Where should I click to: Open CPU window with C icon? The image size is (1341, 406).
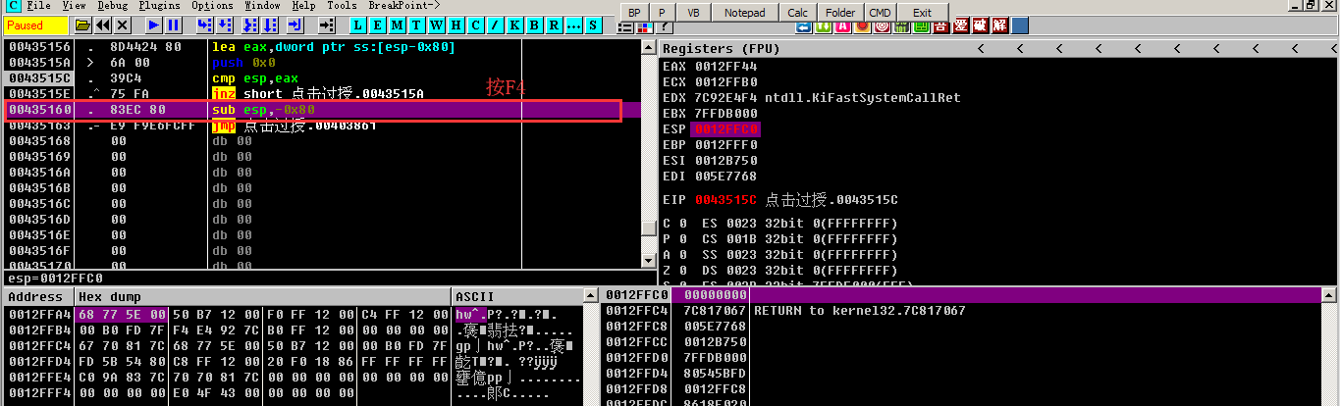coord(475,25)
